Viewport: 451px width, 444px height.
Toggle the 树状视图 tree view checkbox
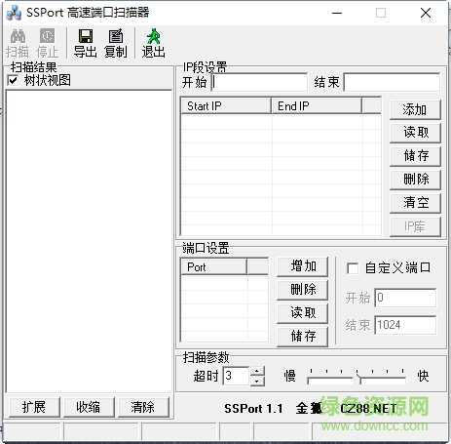[13, 80]
